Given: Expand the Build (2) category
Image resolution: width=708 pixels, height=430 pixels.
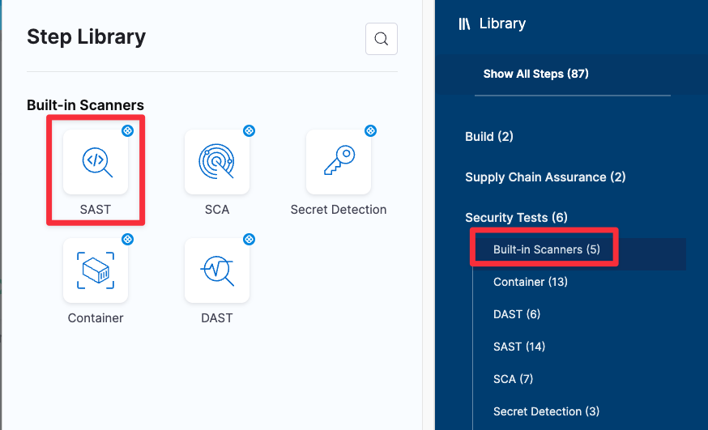Looking at the screenshot, I should (x=488, y=136).
